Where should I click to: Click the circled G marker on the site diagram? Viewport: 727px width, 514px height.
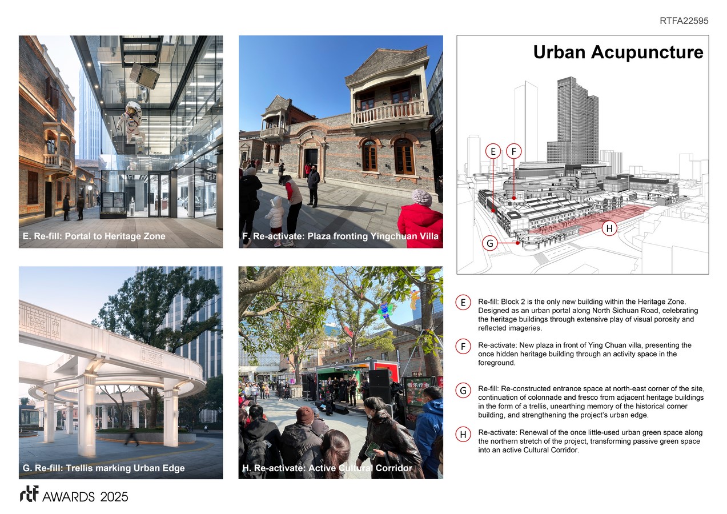[x=489, y=243]
